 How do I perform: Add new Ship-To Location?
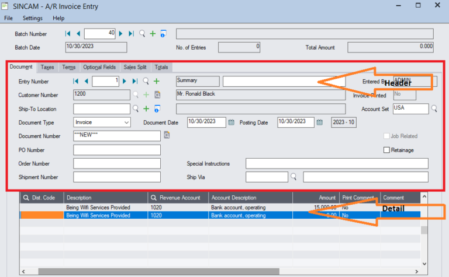coord(146,108)
